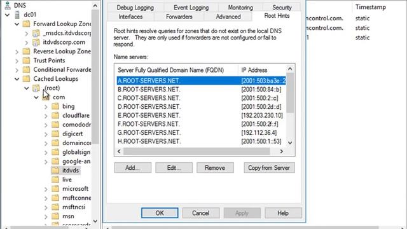
Task: Click the name servers vertical scrollbar thumb
Action: pyautogui.click(x=290, y=93)
